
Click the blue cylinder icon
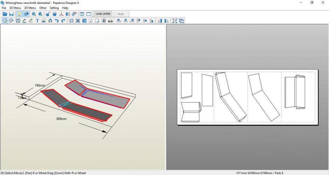[55, 14]
